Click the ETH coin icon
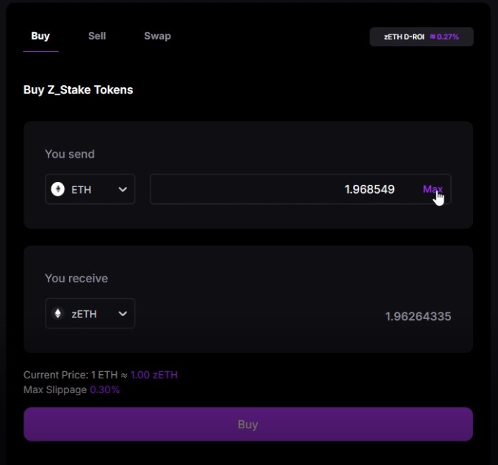Image resolution: width=498 pixels, height=465 pixels. tap(58, 189)
